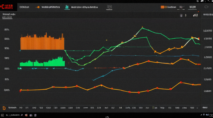Click the orange histogram bars on the chart
The image size is (213, 118).
pyautogui.click(x=42, y=41)
